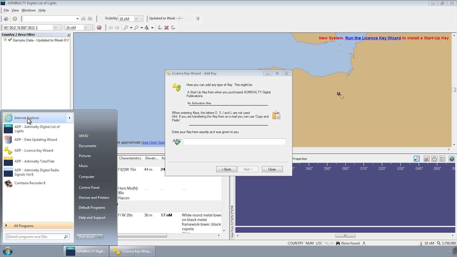Click the globe icon in Properties toolbar
Screen dimensions: 457x257
tap(452, 159)
